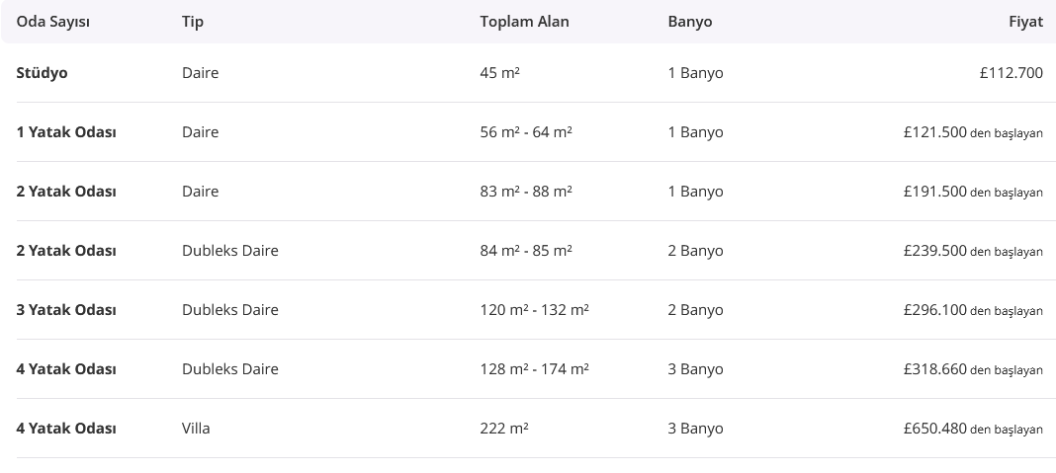Click the "Tip" column header
1056x473 pixels.
[x=193, y=22]
